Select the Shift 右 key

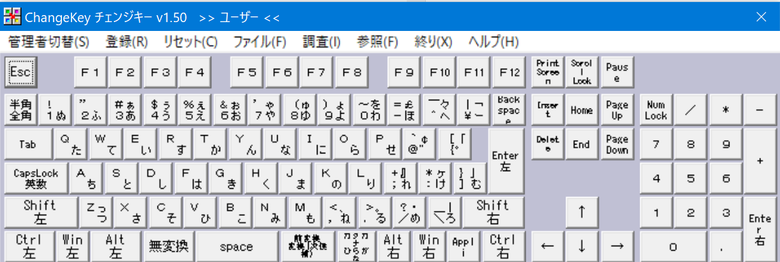tap(493, 212)
